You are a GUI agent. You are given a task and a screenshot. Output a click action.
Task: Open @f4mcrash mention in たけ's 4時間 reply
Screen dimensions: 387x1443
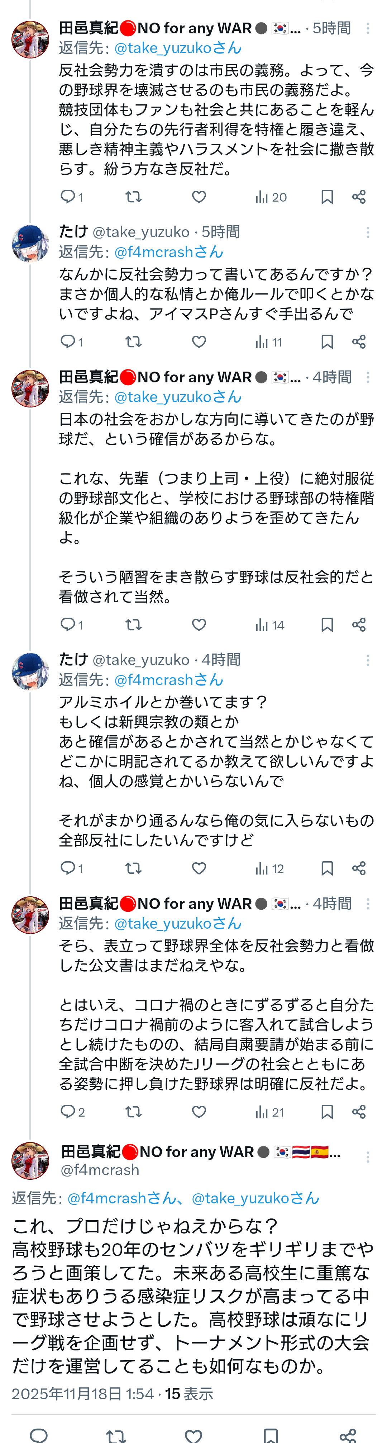click(168, 680)
